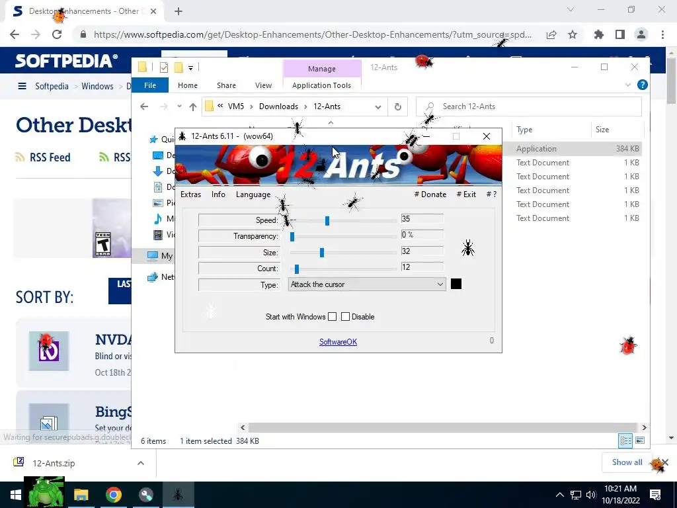
Task: Open Customize Quick Access Toolbar dropdown
Action: click(x=190, y=68)
